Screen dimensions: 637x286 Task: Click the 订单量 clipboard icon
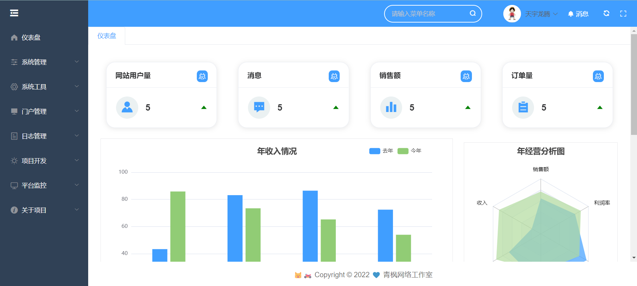click(523, 107)
